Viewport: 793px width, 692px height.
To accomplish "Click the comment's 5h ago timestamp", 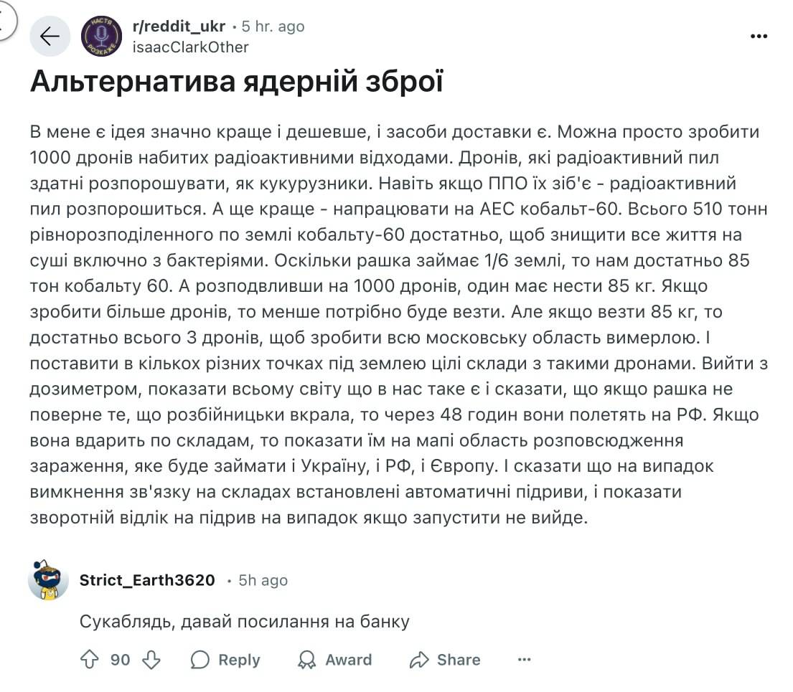I will coord(263,580).
